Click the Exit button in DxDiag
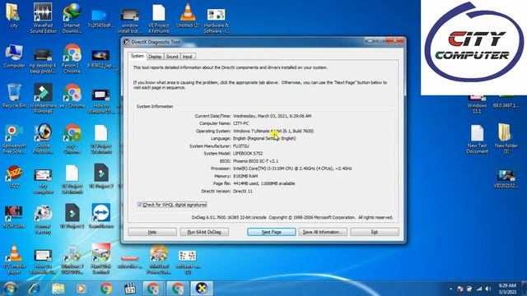Screen dimensions: 527x296 [x=375, y=232]
